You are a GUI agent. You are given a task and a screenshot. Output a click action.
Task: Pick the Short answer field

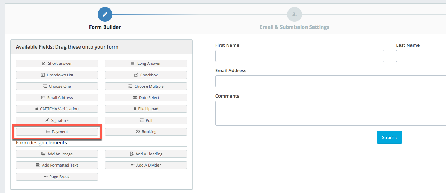point(57,63)
